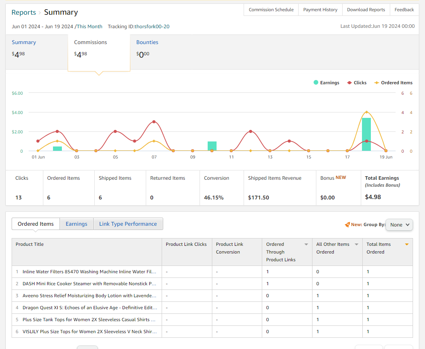Image resolution: width=425 pixels, height=349 pixels.
Task: Toggle the Ordered Items legend entry
Action: (393, 83)
